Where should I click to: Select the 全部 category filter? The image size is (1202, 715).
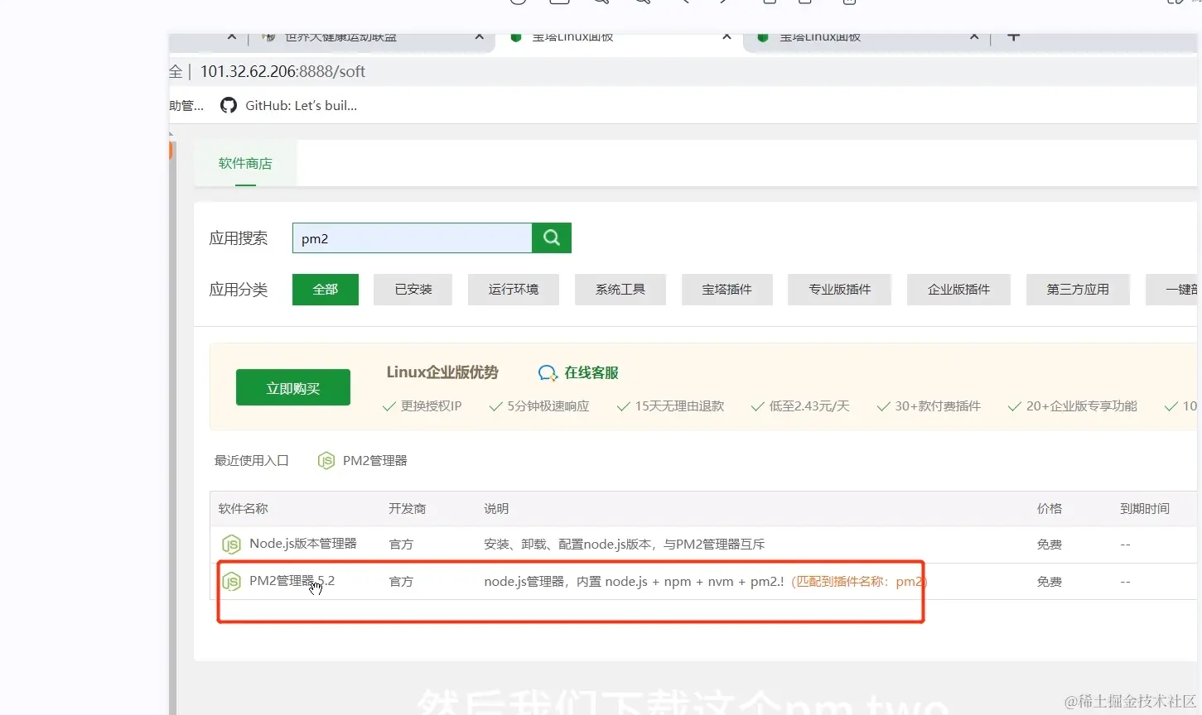(x=326, y=290)
